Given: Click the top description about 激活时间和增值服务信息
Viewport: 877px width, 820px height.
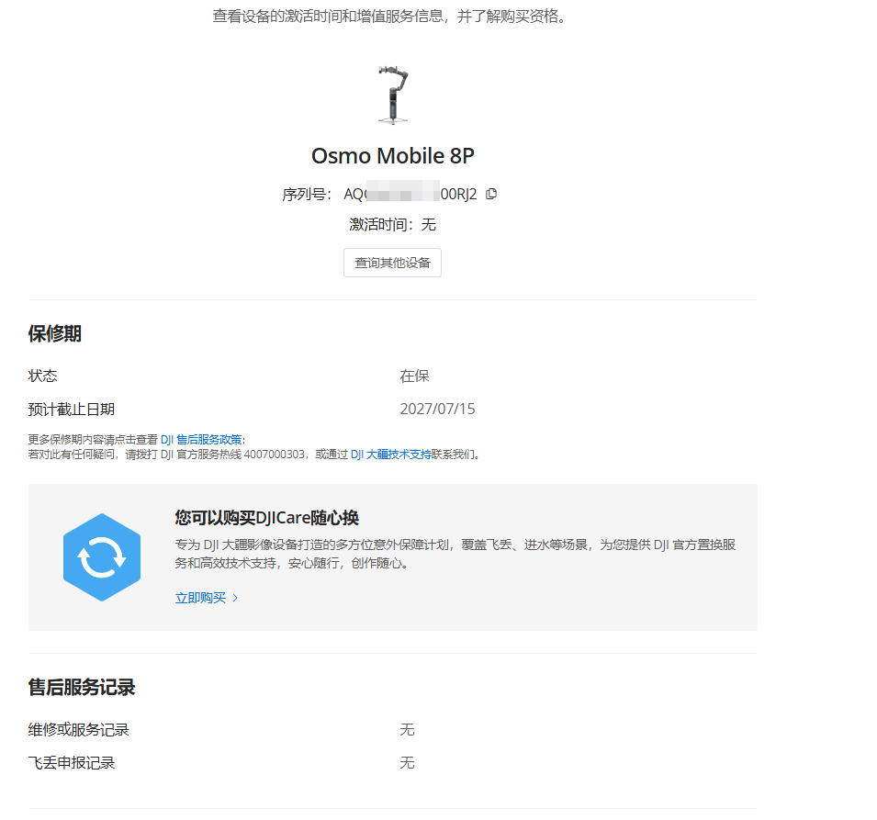Looking at the screenshot, I should pos(390,17).
